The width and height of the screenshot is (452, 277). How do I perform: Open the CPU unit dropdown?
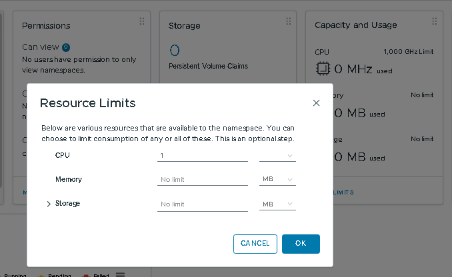click(x=277, y=156)
